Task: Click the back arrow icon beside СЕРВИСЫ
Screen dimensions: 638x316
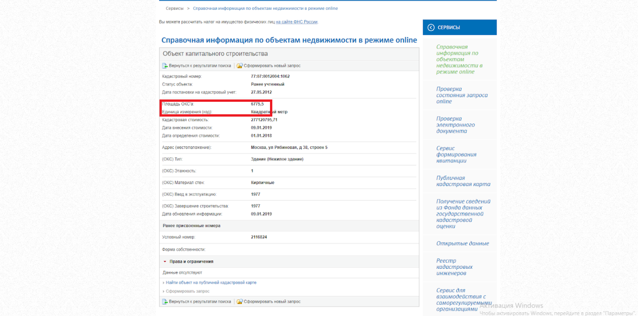Action: (x=431, y=27)
